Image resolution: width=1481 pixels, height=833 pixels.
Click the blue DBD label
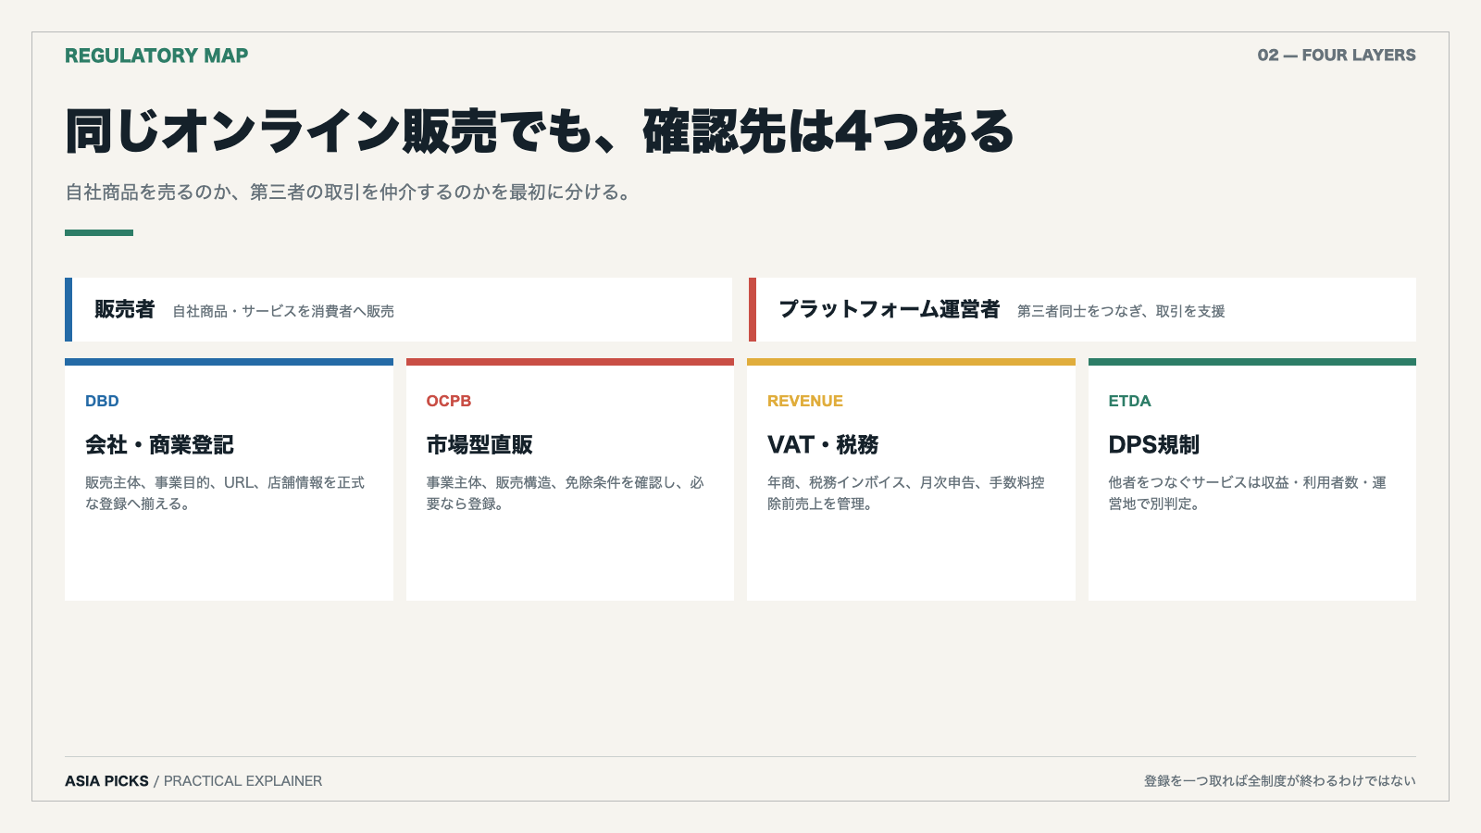pyautogui.click(x=102, y=401)
